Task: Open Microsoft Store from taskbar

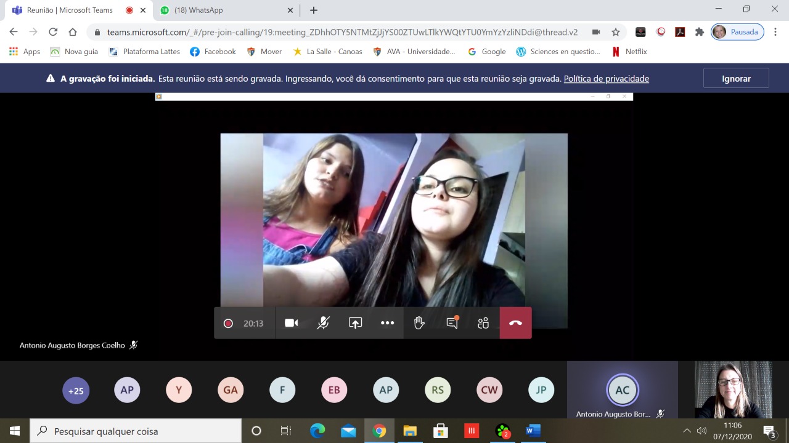Action: (x=441, y=431)
